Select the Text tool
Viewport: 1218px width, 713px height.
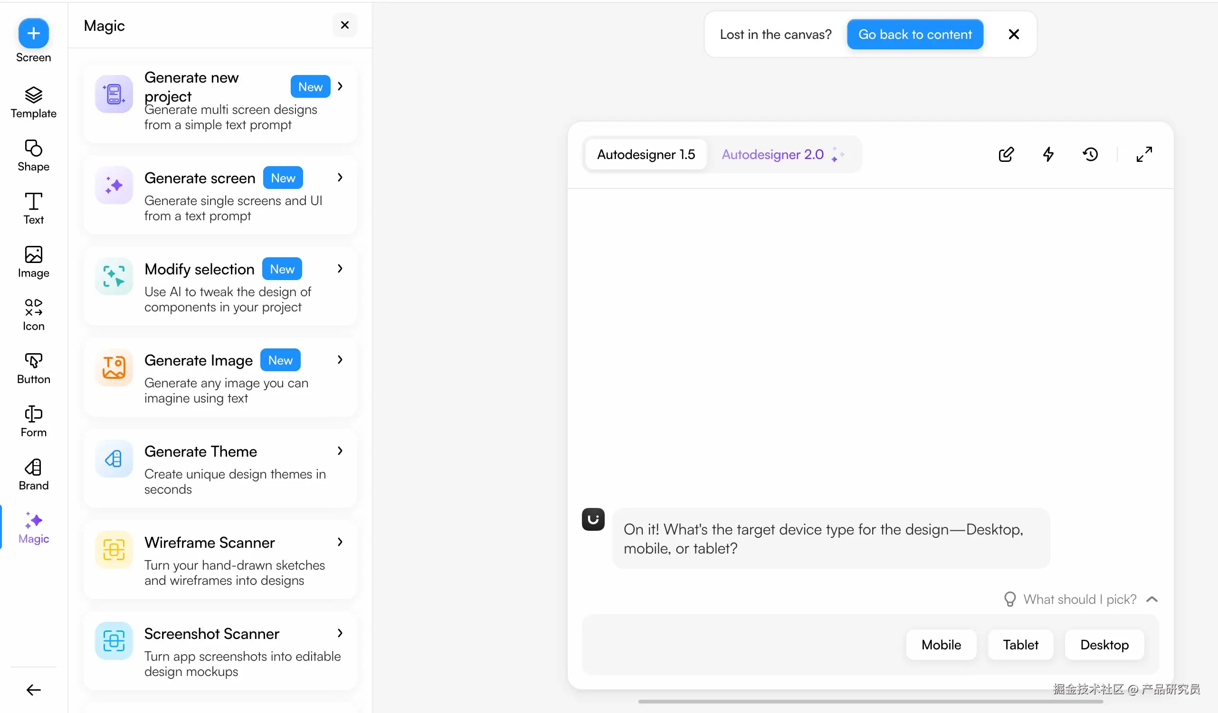[33, 201]
